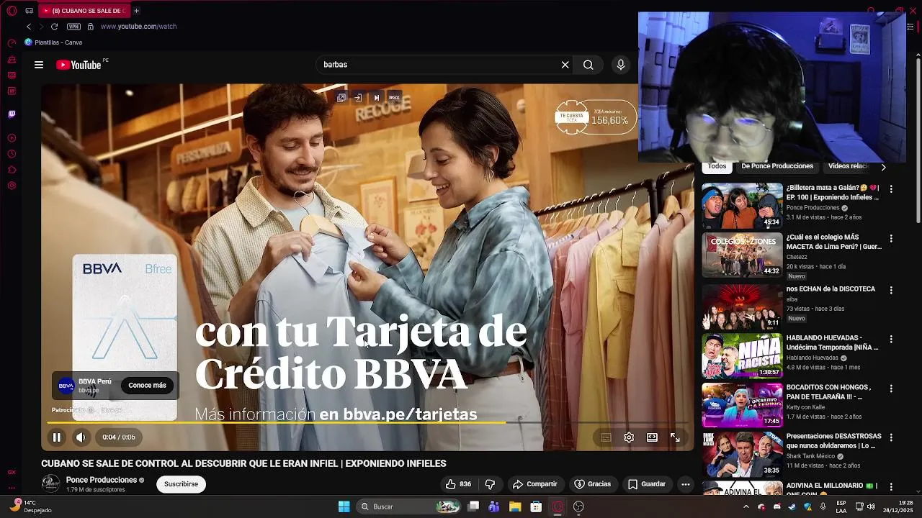Image resolution: width=922 pixels, height=518 pixels.
Task: Open more actions beside the Guardar button
Action: 686,484
